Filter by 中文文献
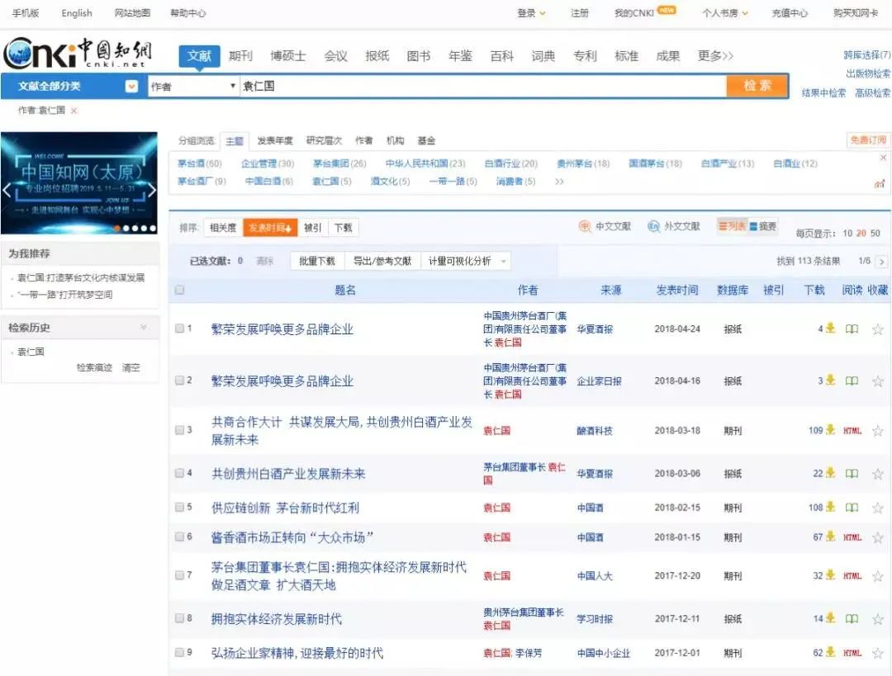This screenshot has height=676, width=892. pyautogui.click(x=605, y=226)
